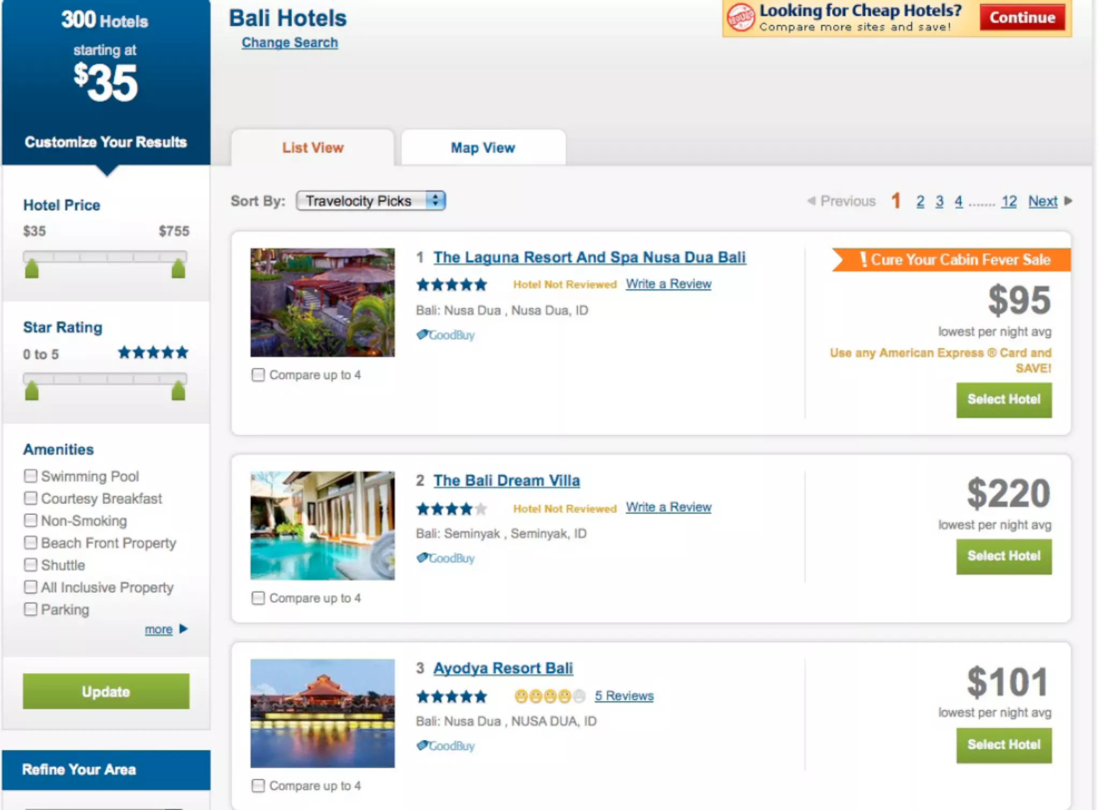Click the red badge icon in cheap hotels banner

point(741,18)
